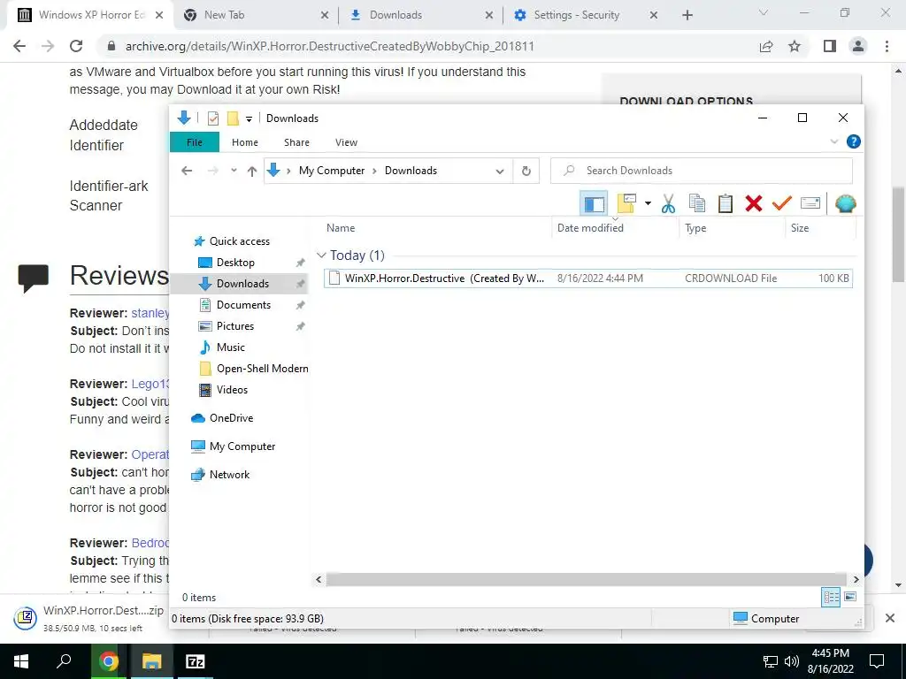This screenshot has width=906, height=679.
Task: Bookmark this page with star icon
Action: coord(795,46)
